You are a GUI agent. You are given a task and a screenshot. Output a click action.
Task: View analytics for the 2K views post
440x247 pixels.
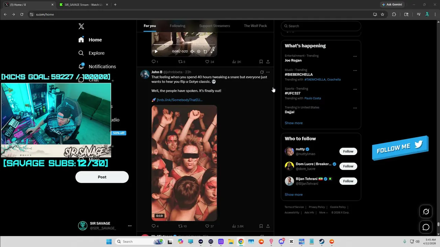(x=236, y=62)
